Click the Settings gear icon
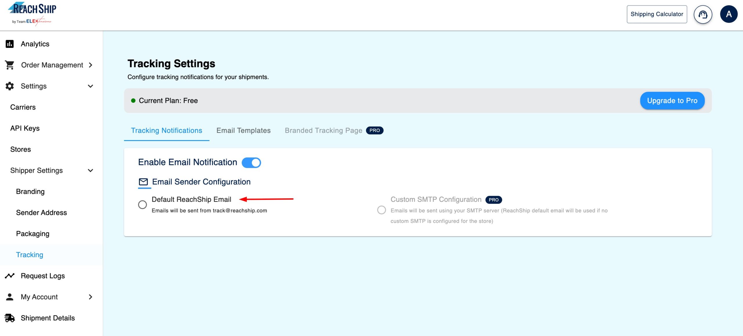Image resolution: width=743 pixels, height=336 pixels. (10, 86)
